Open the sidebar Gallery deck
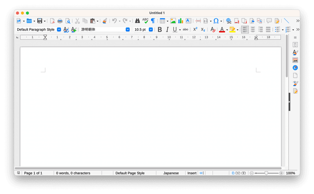This screenshot has height=194, width=314. [295, 60]
